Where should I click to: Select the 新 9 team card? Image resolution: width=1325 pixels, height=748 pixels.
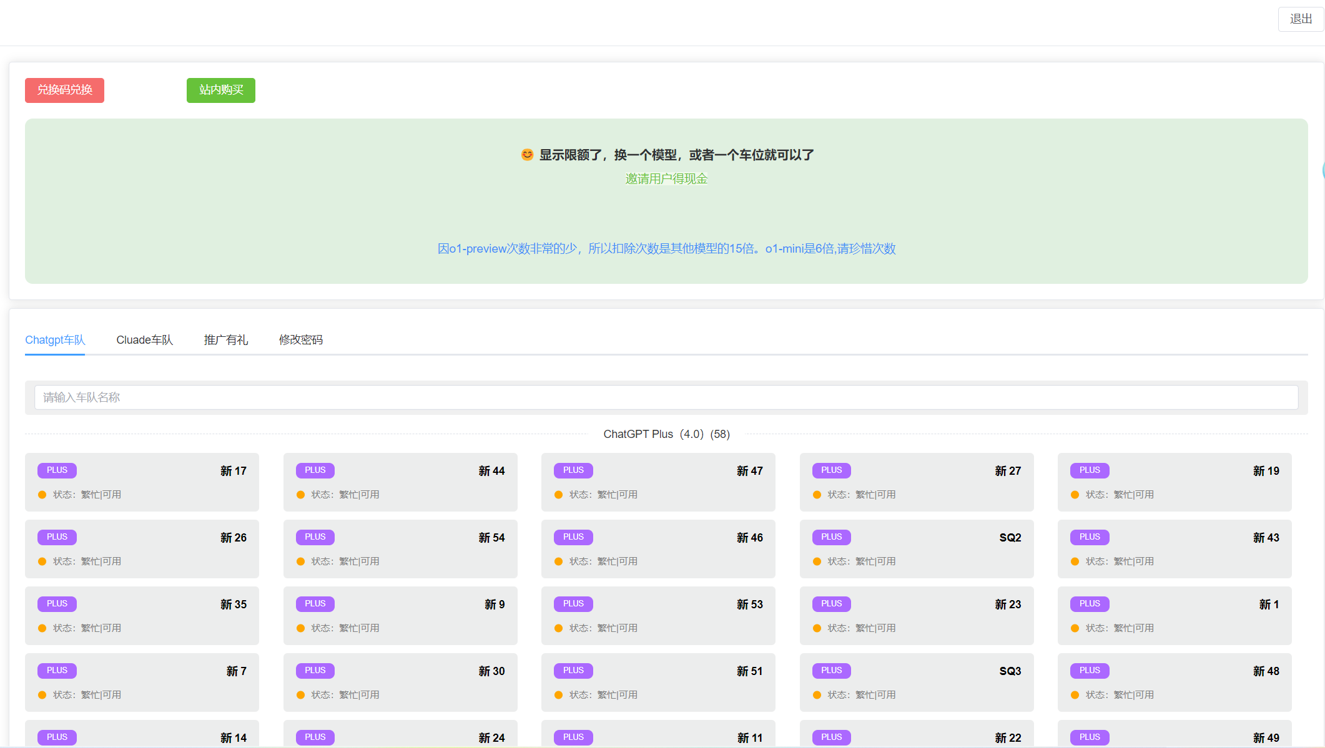click(400, 616)
